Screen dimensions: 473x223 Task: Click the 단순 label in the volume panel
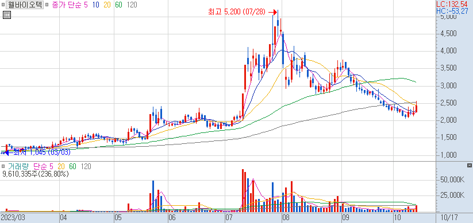[40, 166]
